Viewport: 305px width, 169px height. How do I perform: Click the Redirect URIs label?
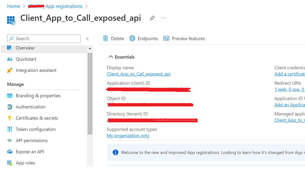click(288, 83)
